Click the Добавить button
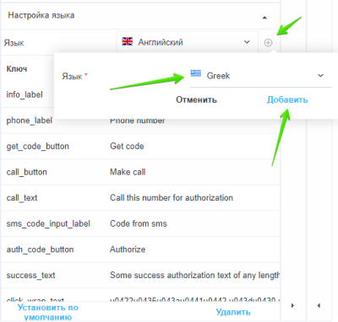This screenshot has width=338, height=322. click(x=287, y=99)
